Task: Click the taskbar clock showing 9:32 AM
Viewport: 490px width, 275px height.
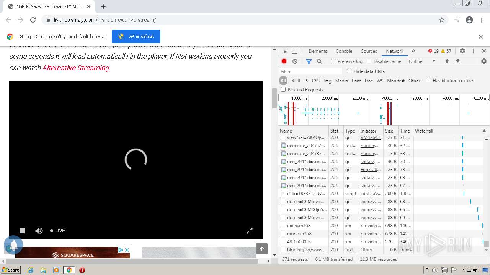Action: (x=470, y=270)
